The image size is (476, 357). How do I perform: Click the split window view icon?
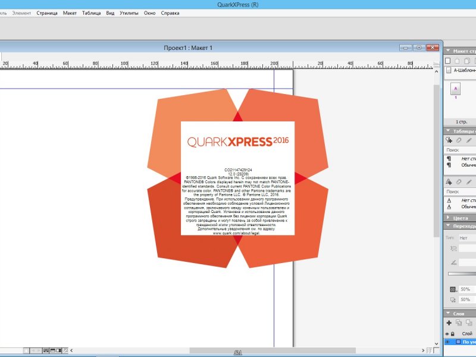[x=46, y=350]
